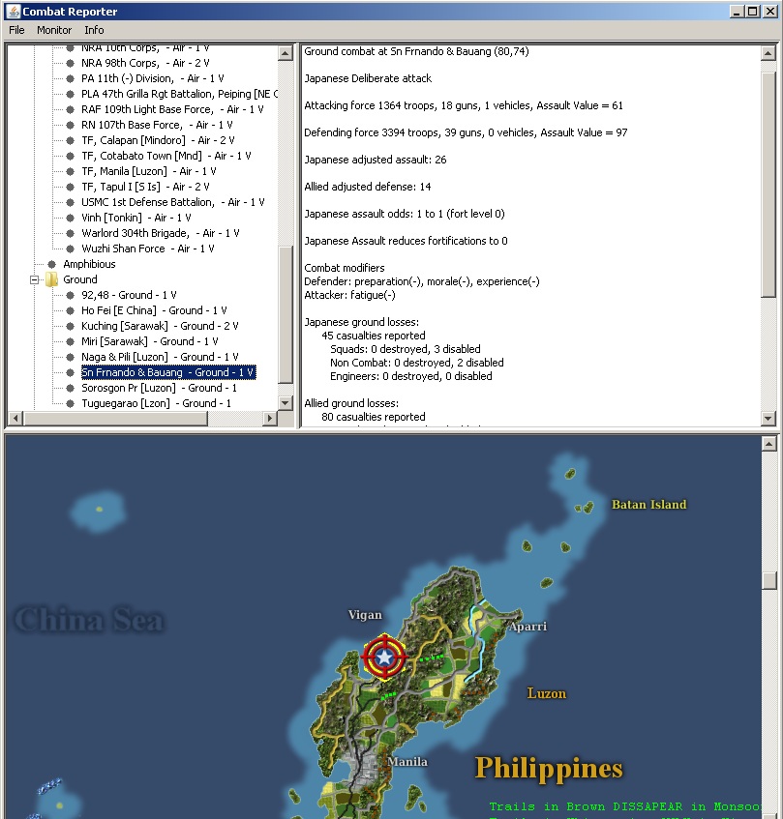Click the Vigan label on the map
783x819 pixels.
coord(365,615)
